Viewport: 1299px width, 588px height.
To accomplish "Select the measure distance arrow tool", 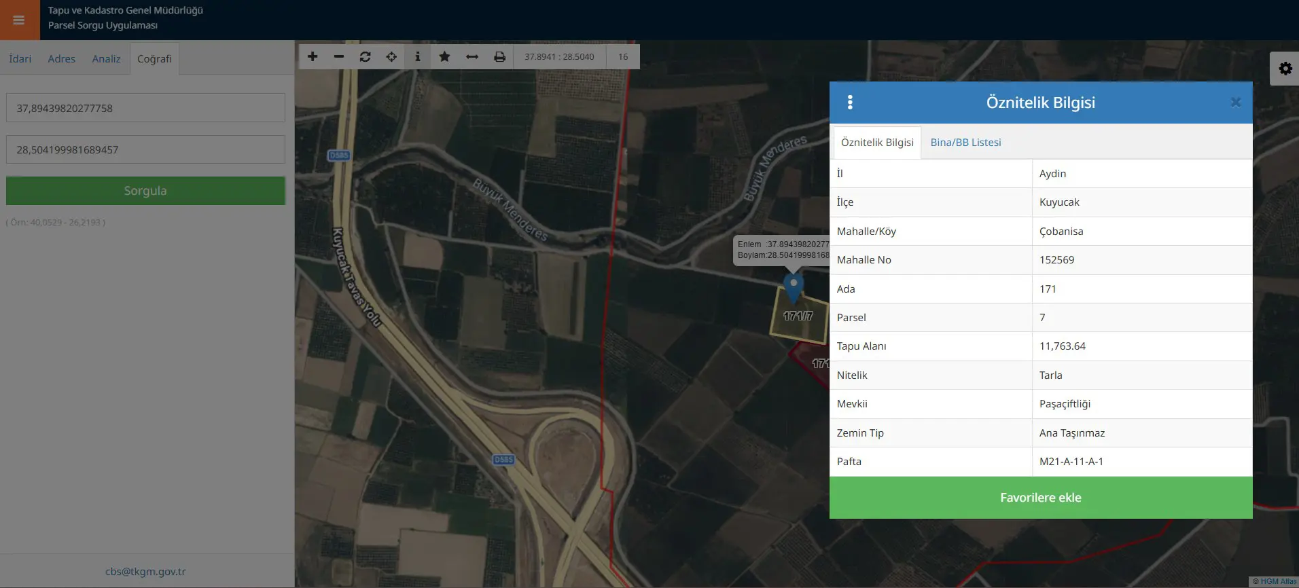I will [x=472, y=56].
